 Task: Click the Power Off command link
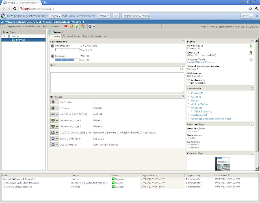(x=197, y=93)
